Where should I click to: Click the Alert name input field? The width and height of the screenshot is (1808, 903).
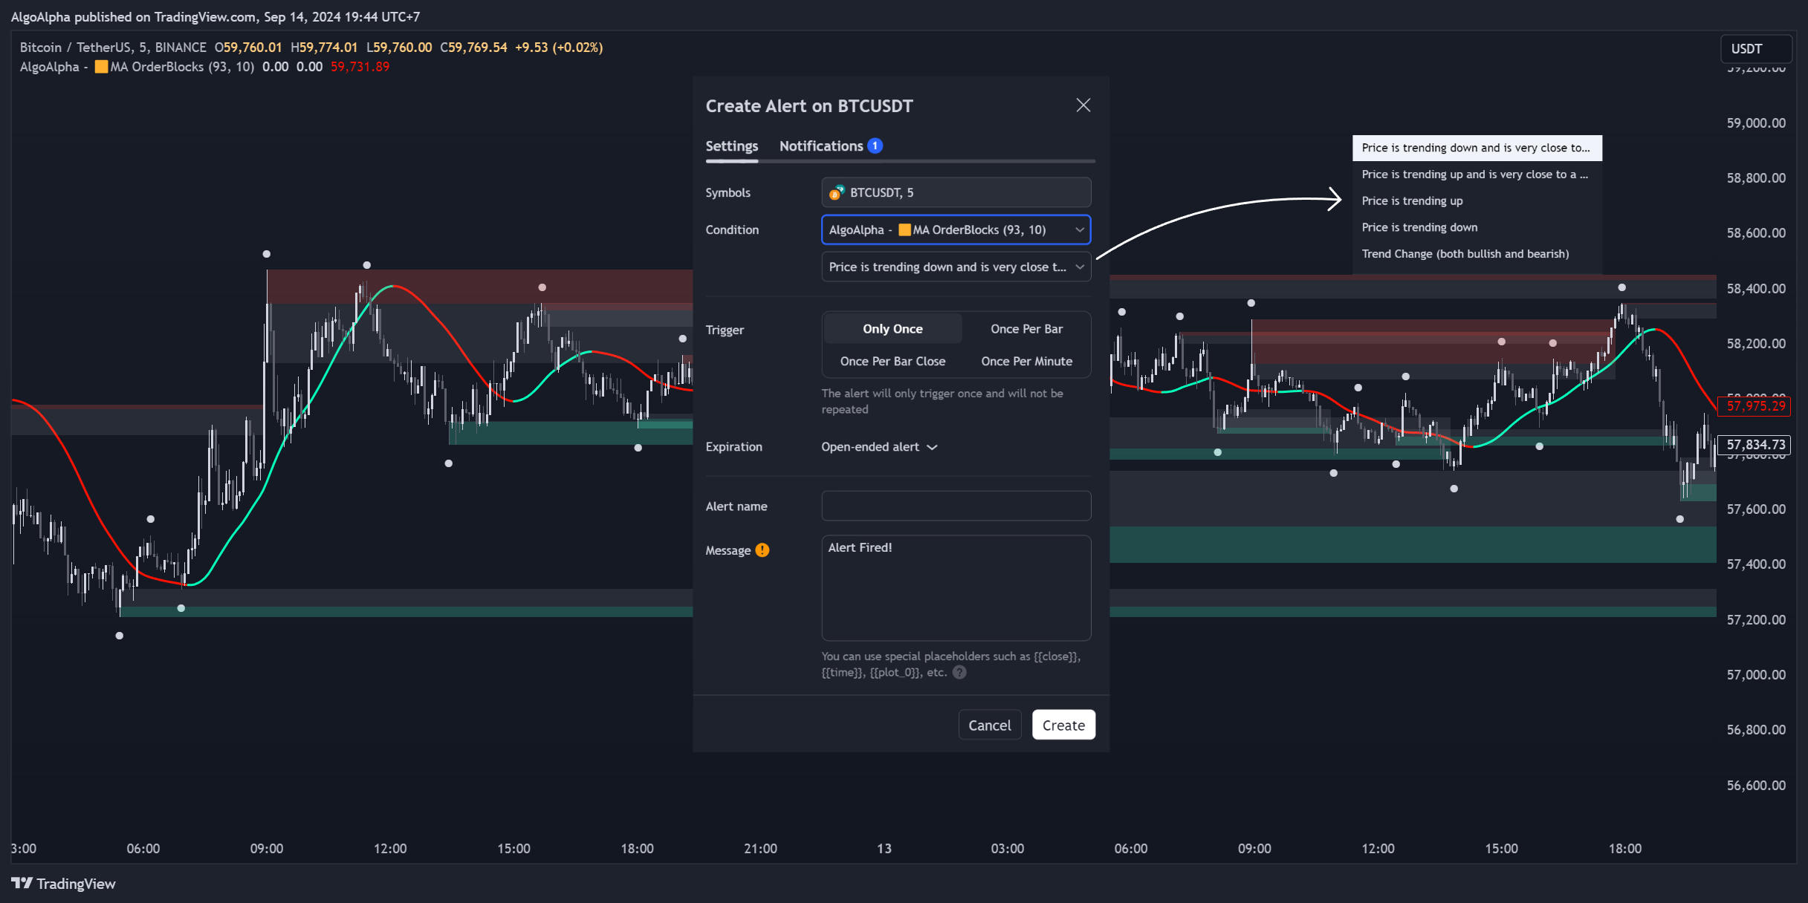[x=956, y=506]
